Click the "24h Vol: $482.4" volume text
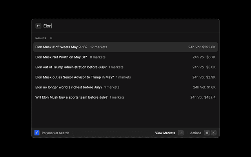 pos(203,97)
